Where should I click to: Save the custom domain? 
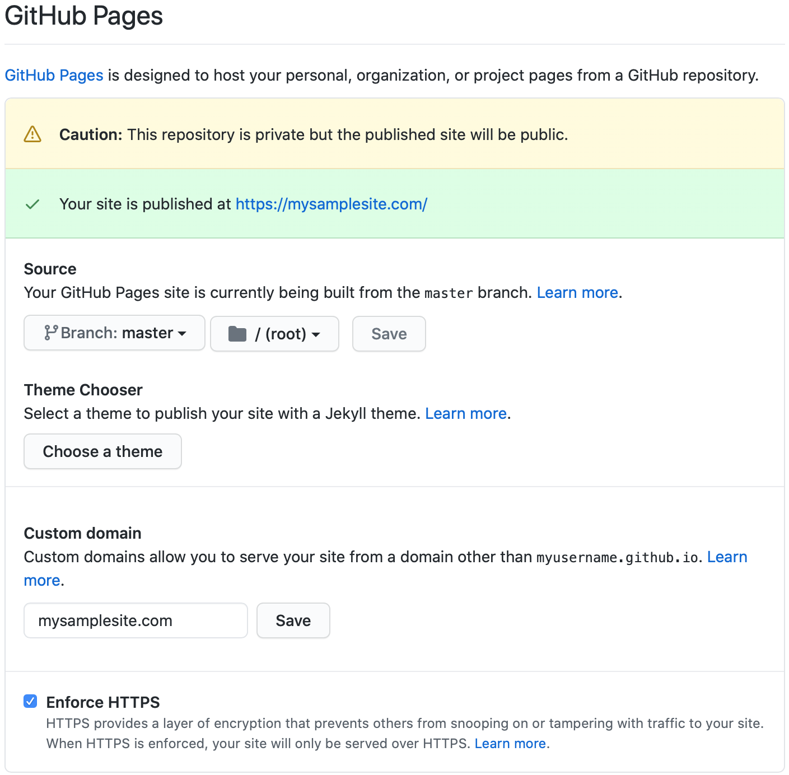tap(293, 620)
